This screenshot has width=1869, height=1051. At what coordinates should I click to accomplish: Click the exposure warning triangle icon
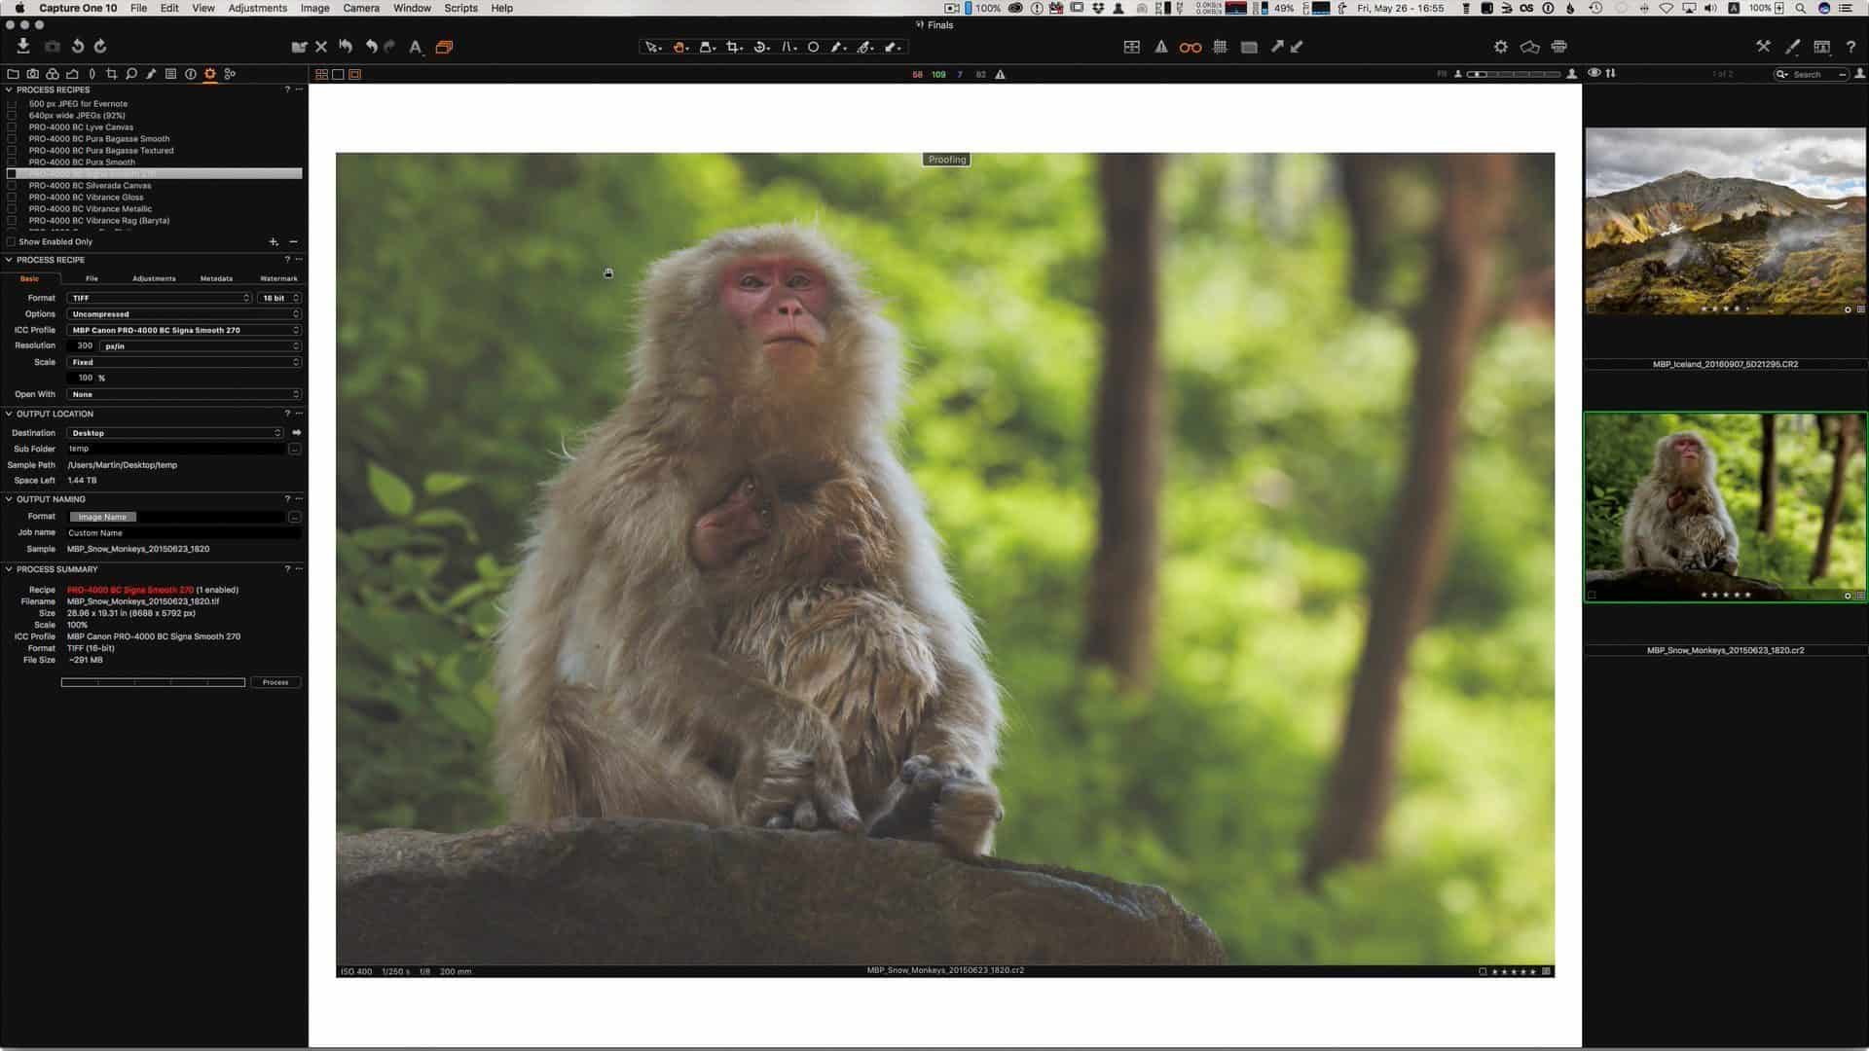1161,47
